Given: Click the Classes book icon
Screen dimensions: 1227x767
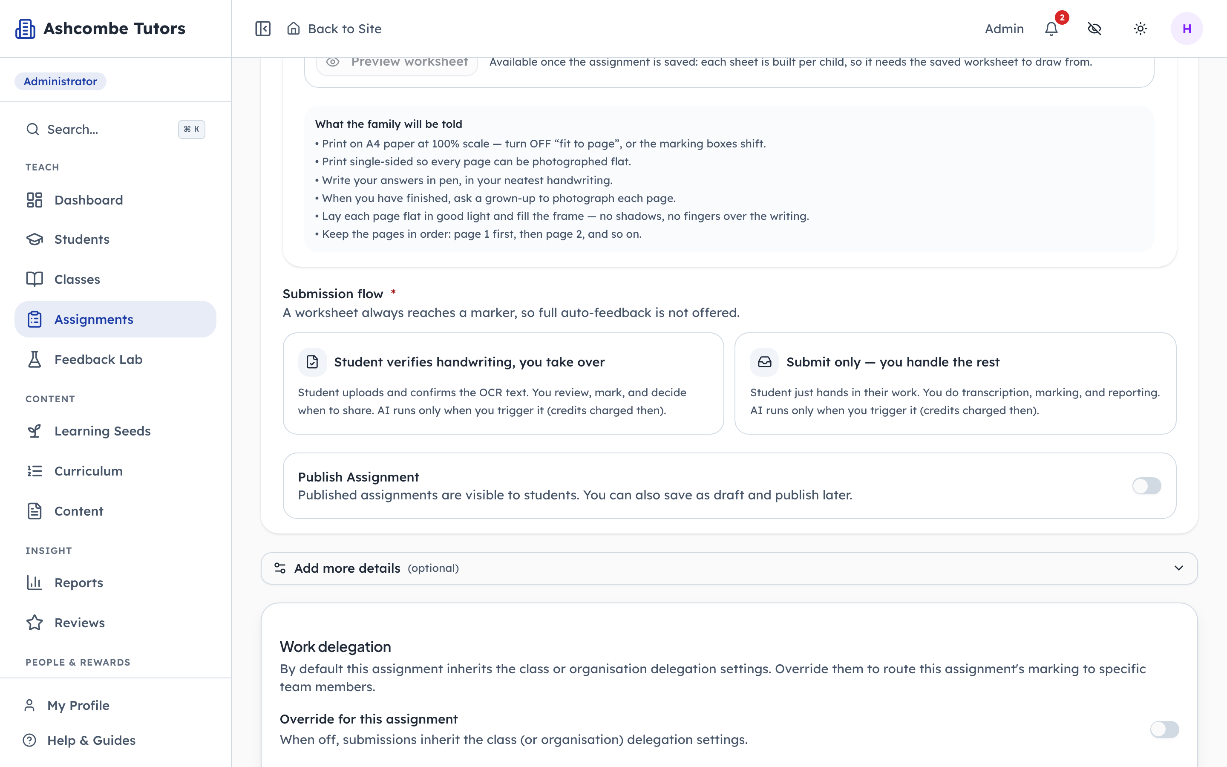Looking at the screenshot, I should point(35,279).
